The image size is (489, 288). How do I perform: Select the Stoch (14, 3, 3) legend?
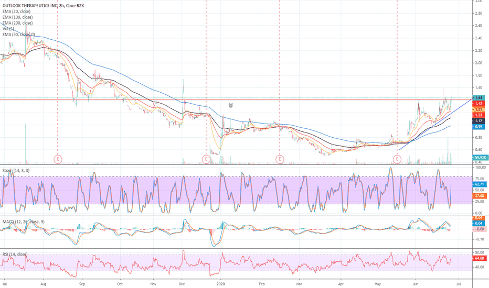coord(16,171)
